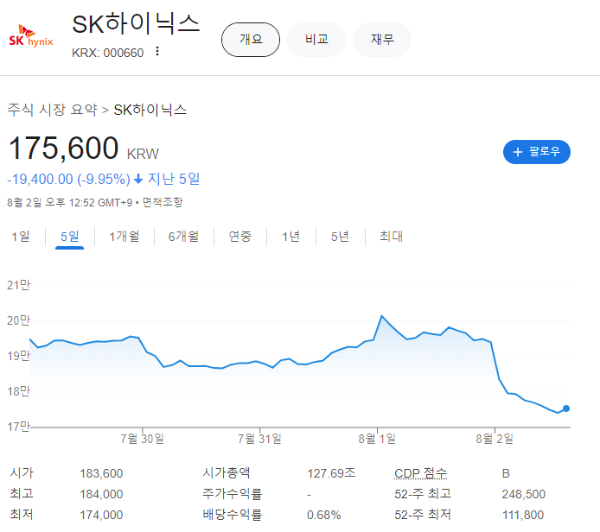The height and width of the screenshot is (532, 600).
Task: Switch the chart to the 최대 range
Action: coord(391,236)
